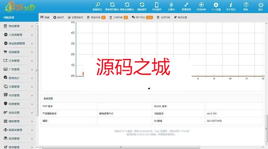Open 会员列表 shortcut
268x149 pixels.
[163, 17]
